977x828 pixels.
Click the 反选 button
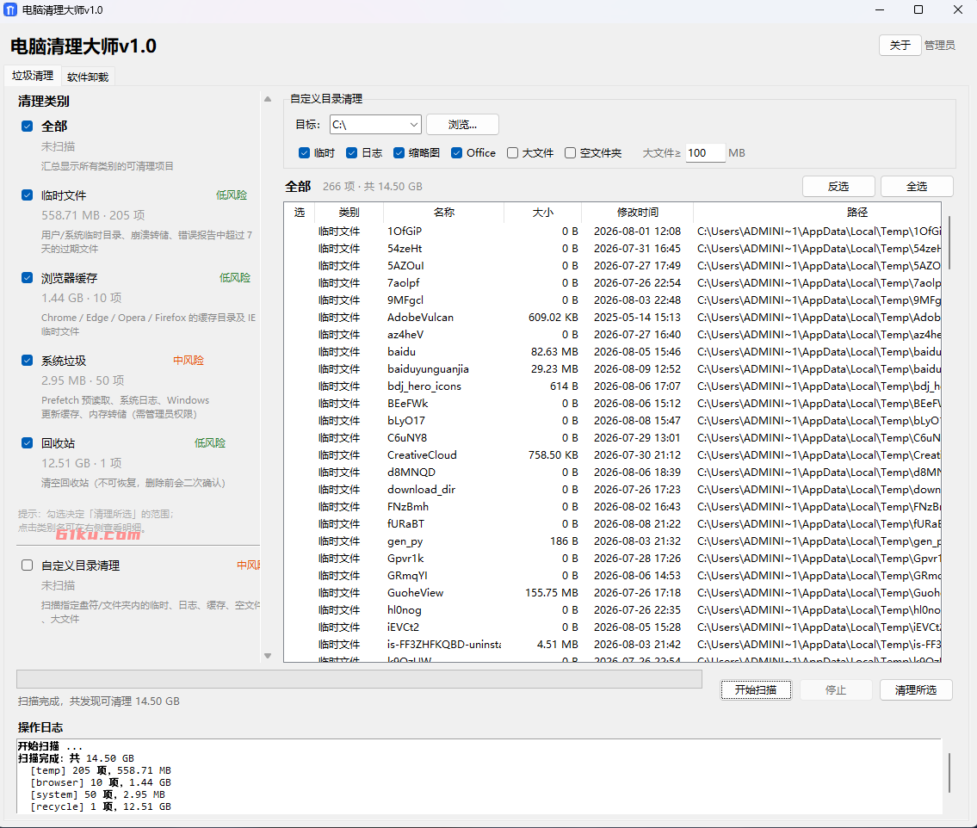(x=838, y=186)
